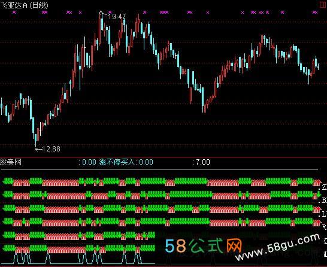Click the 12.88 low price label
This screenshot has width=327, height=267.
pos(51,149)
